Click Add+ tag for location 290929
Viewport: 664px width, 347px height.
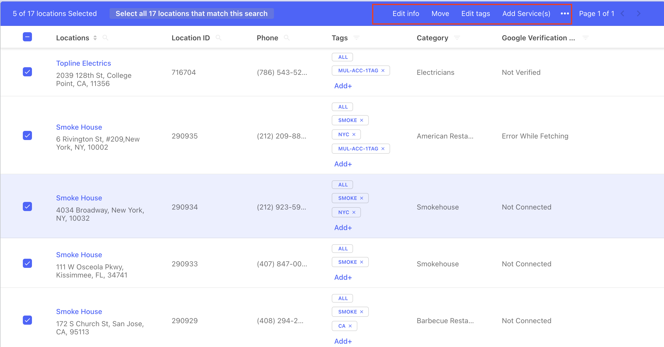click(x=343, y=341)
